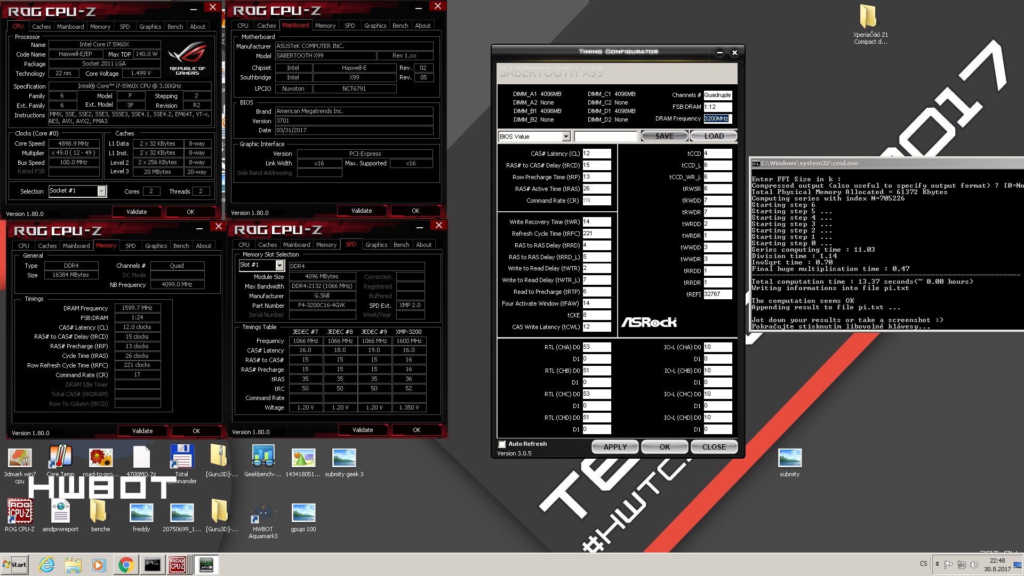Open the submity geek 3 image
Viewport: 1024px width, 576px height.
tap(344, 461)
